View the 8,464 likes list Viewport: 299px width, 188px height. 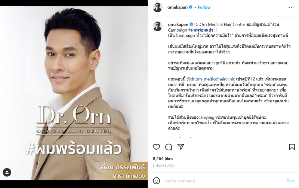pyautogui.click(x=163, y=159)
